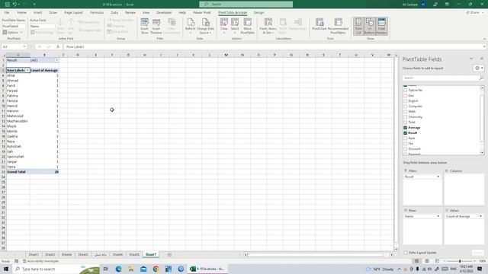
Task: Open the PivotTable Options dropdown
Action: [x=13, y=32]
